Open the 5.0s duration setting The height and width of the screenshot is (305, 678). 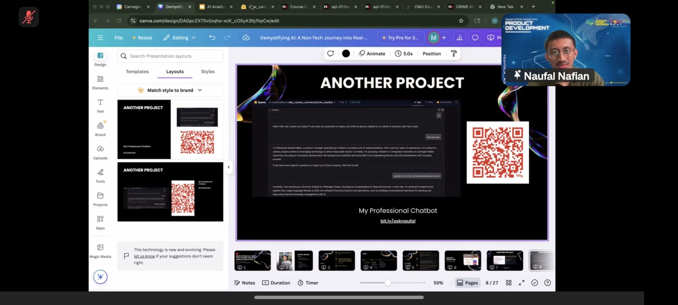(404, 53)
